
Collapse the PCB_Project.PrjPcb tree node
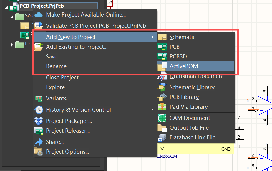6,7
